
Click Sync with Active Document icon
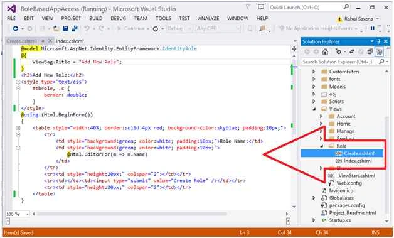[352, 52]
